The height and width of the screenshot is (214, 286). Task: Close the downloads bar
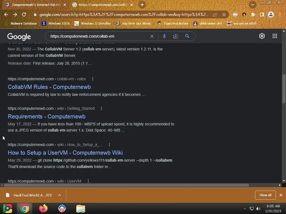[281, 195]
